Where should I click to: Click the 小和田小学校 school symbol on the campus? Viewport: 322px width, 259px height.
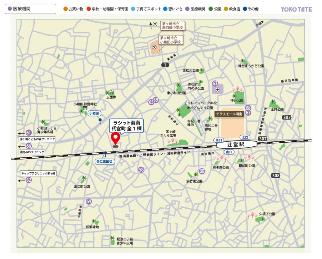pyautogui.click(x=154, y=47)
